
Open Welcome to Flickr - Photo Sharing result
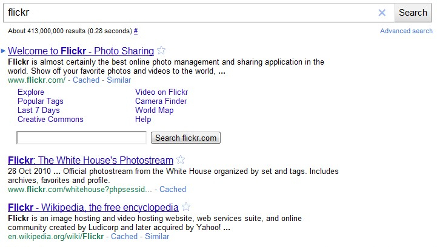click(x=81, y=51)
